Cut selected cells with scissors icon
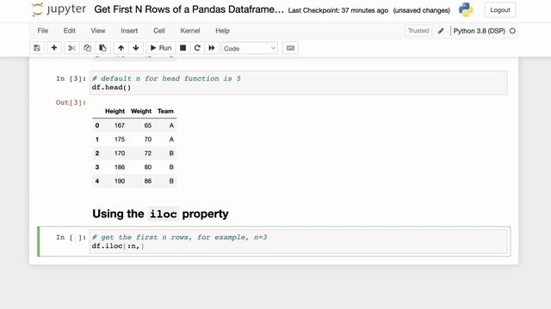Screen dimensions: 551x309 pyautogui.click(x=71, y=48)
